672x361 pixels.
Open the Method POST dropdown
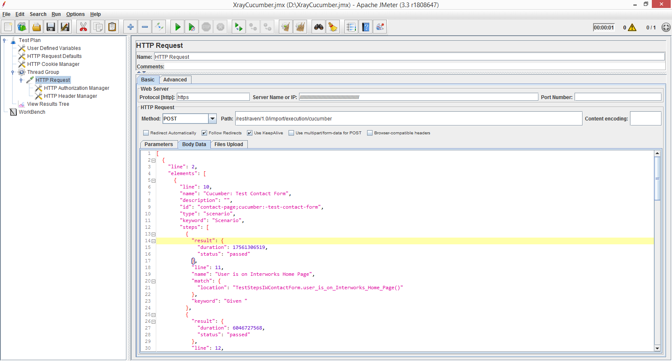213,119
